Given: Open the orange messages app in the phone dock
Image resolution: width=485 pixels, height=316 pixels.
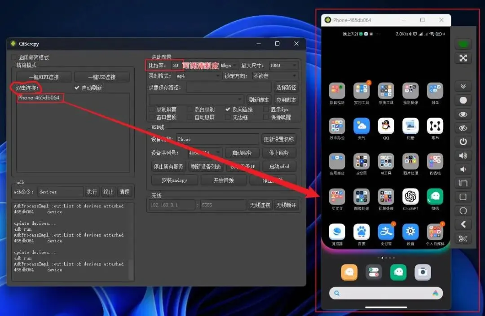Looking at the screenshot, I should (349, 272).
